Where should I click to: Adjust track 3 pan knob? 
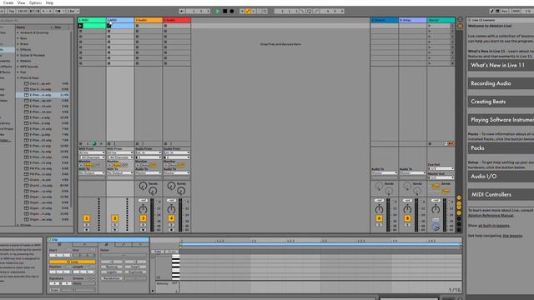pos(143,209)
